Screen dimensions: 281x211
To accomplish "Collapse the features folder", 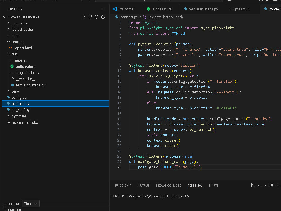I will click(11, 60).
